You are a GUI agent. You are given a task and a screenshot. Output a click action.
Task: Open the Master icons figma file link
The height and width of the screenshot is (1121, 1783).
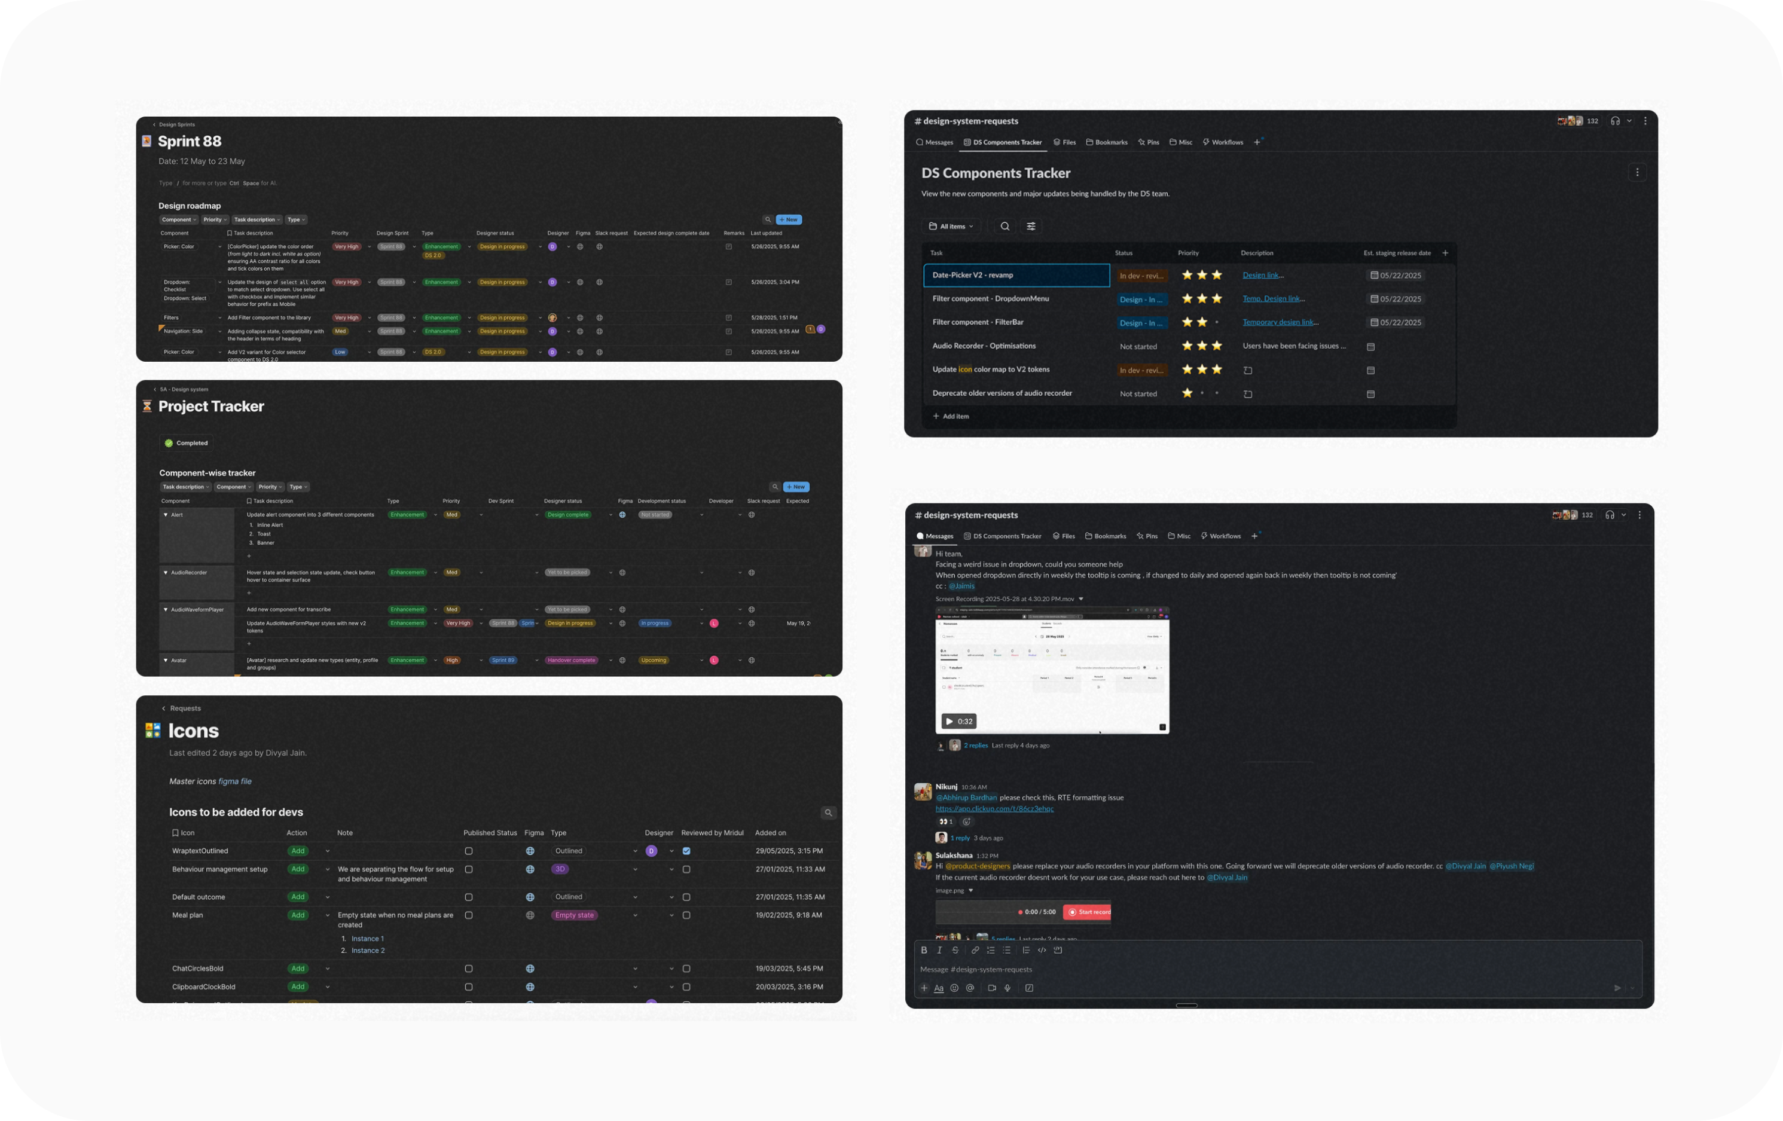tap(235, 781)
